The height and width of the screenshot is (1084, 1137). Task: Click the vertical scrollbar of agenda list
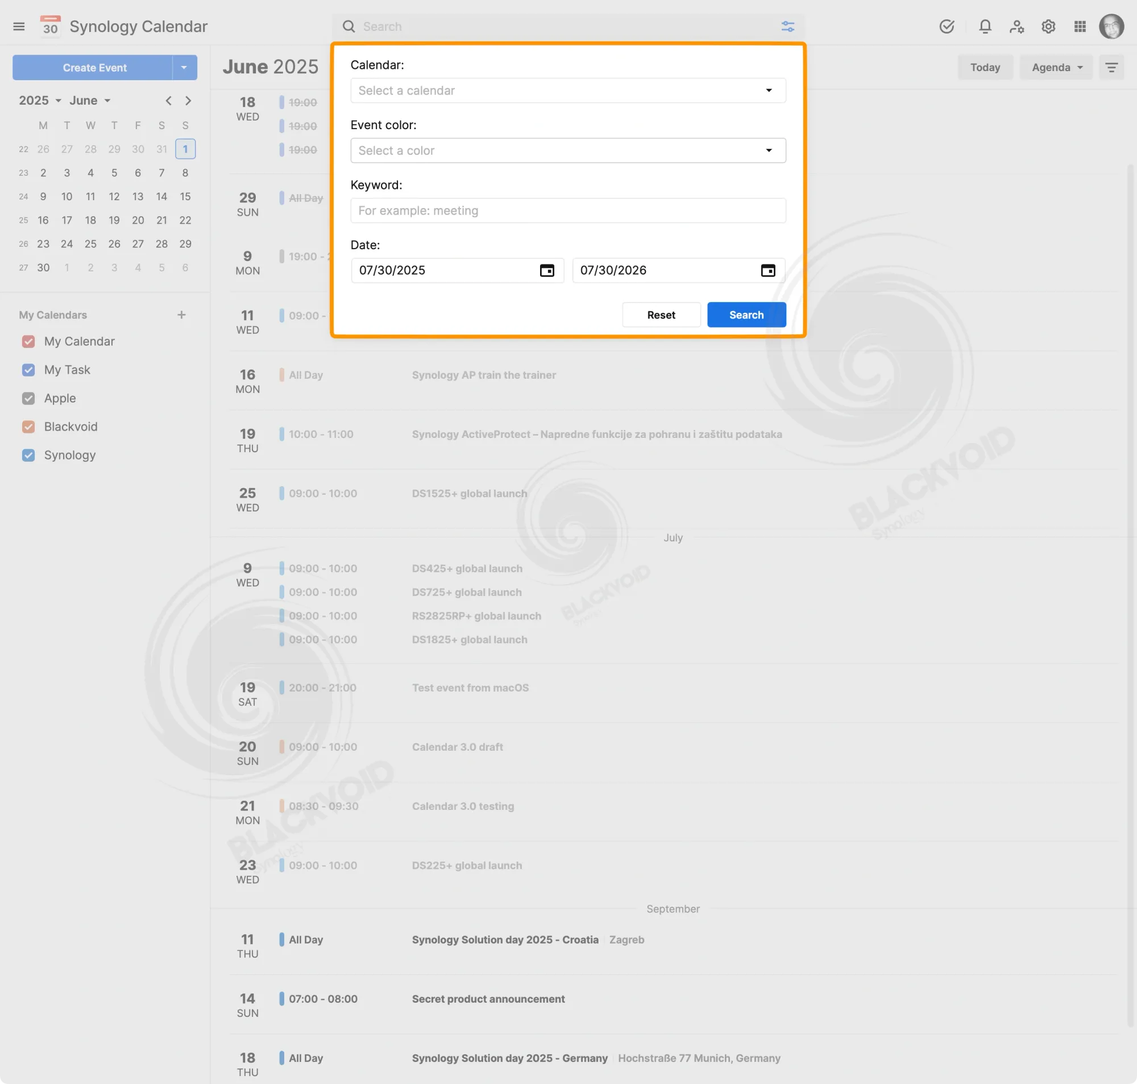click(x=1131, y=595)
